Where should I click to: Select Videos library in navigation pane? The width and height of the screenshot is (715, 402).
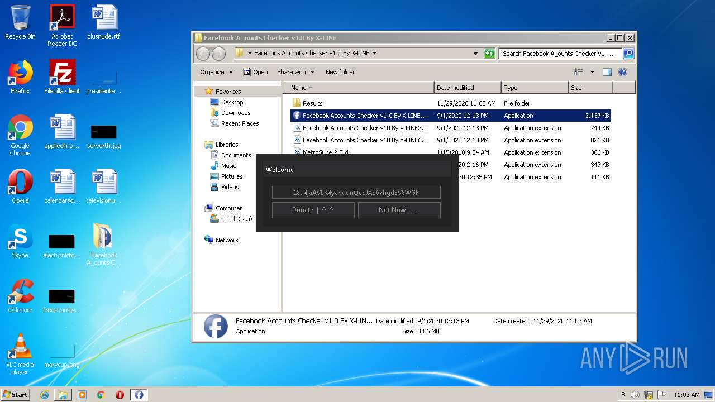point(230,187)
